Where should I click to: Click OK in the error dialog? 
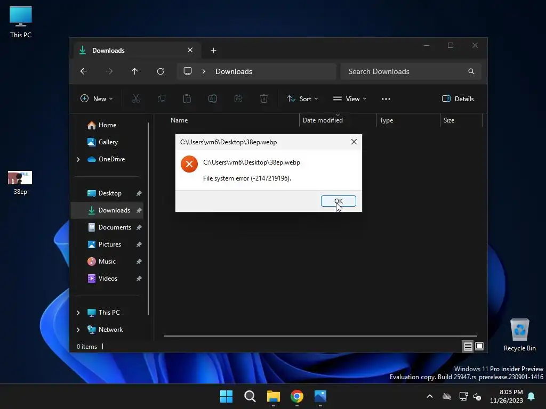(338, 201)
